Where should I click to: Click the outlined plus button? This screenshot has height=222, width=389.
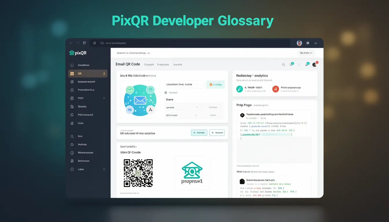pyautogui.click(x=217, y=133)
